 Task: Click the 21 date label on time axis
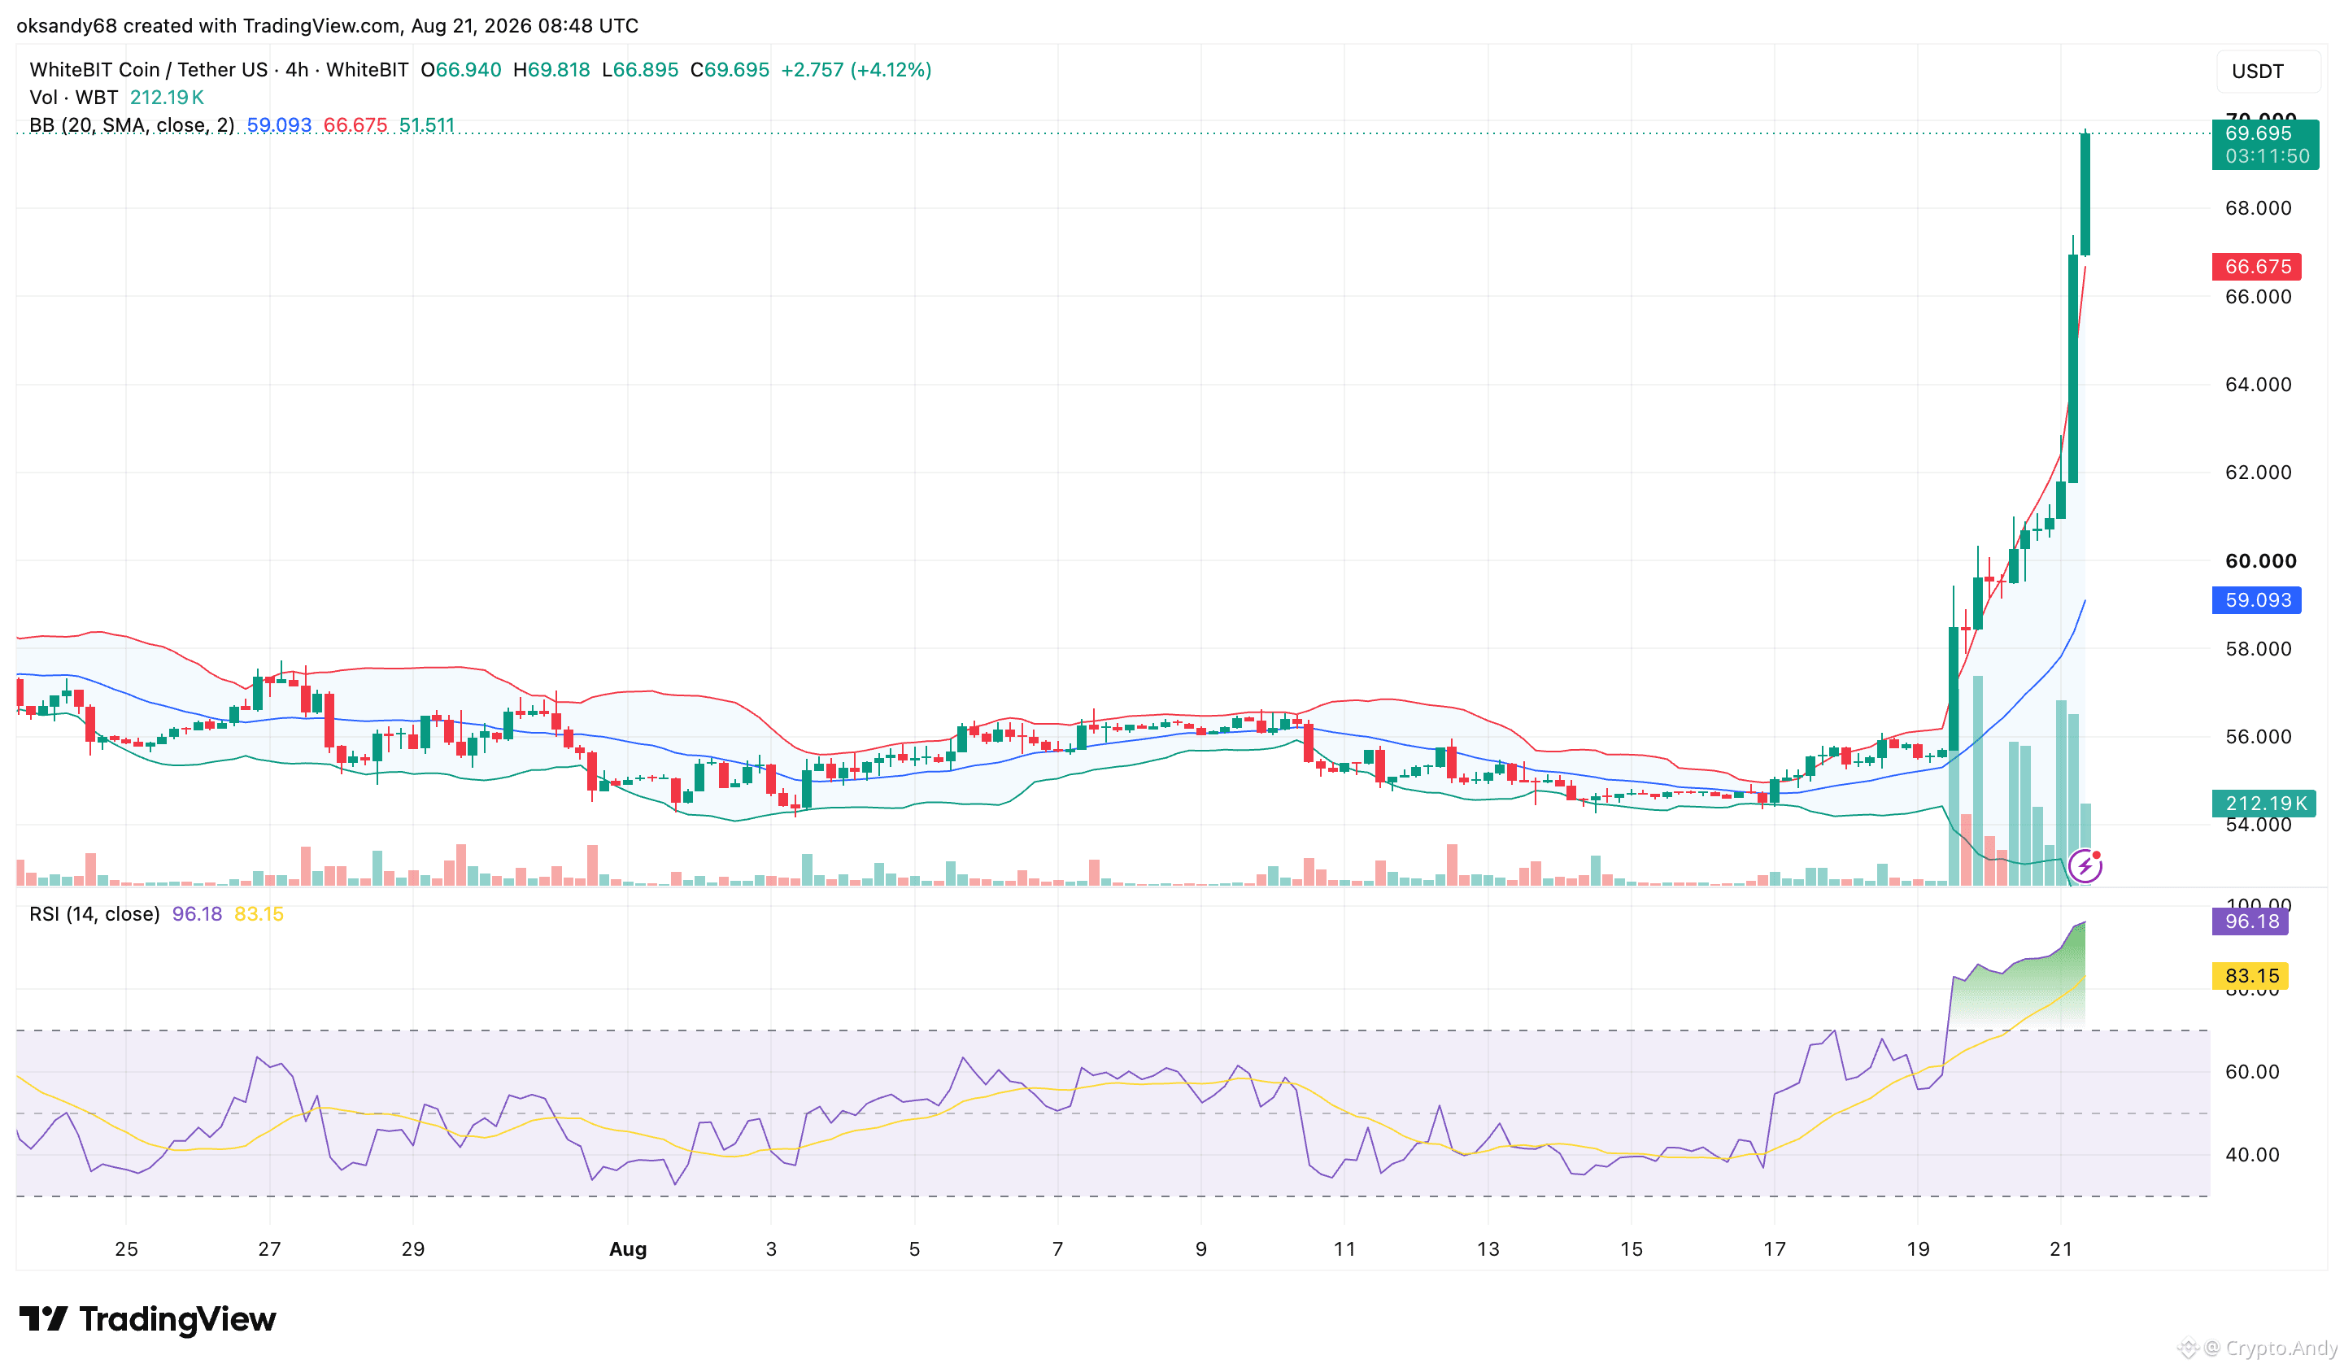point(2061,1250)
